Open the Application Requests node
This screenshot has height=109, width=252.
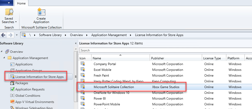30,89
